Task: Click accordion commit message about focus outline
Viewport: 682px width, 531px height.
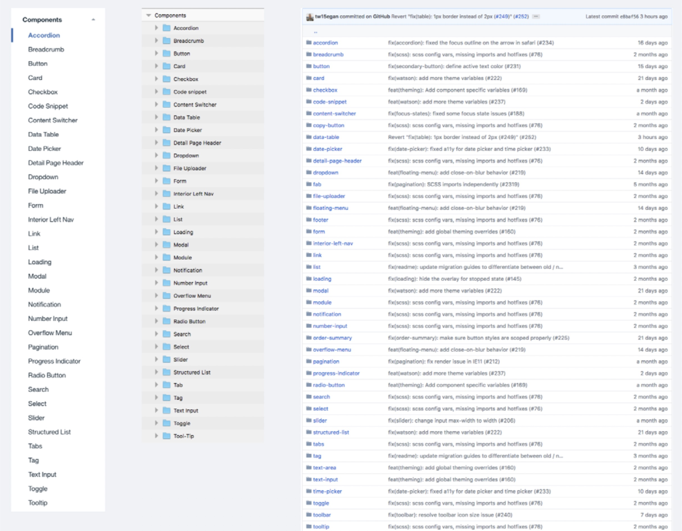Action: pos(471,42)
